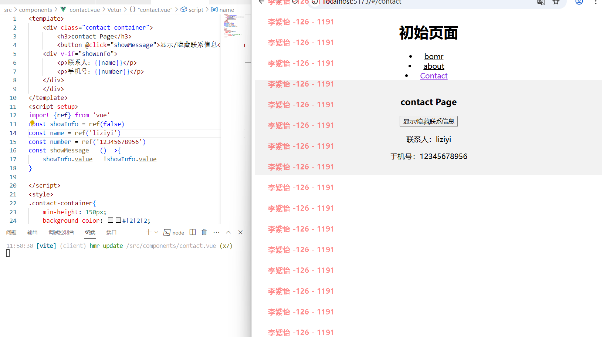Click the min-height property on line 23
The image size is (603, 337).
coord(60,212)
